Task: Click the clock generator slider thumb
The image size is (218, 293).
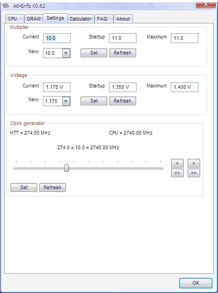Action: pyautogui.click(x=66, y=168)
